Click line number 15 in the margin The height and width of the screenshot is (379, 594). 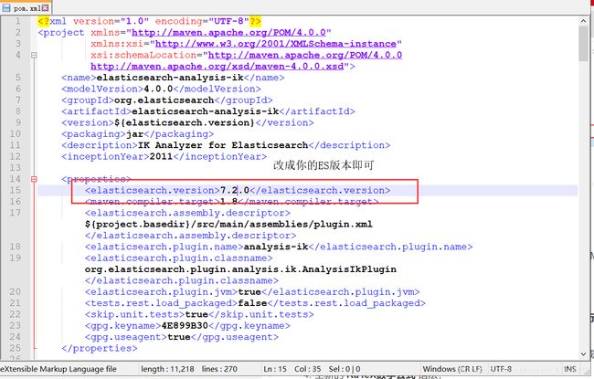[16, 191]
